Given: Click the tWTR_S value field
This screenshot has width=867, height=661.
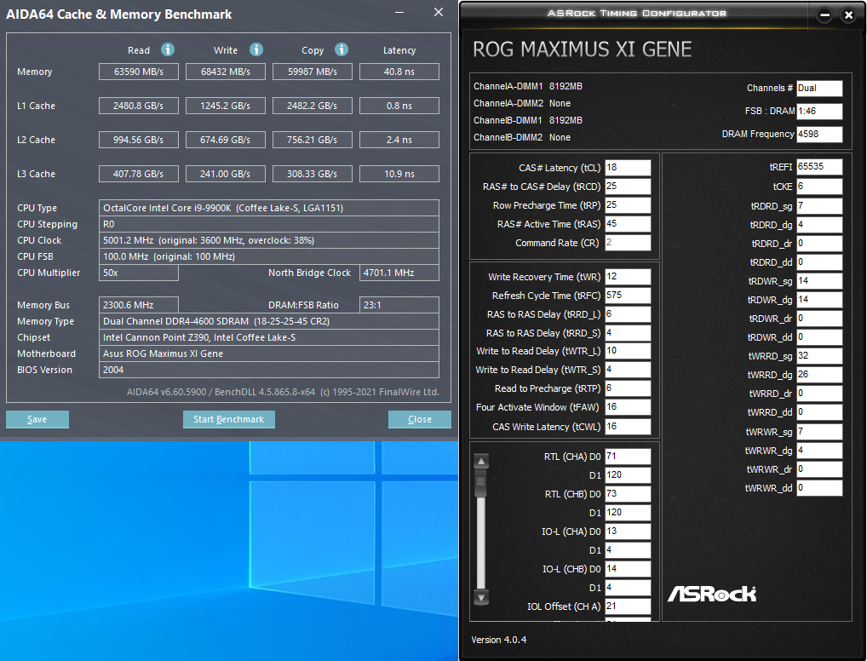Looking at the screenshot, I should [x=628, y=370].
